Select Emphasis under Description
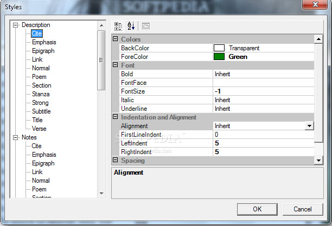332x226 pixels. coord(43,42)
